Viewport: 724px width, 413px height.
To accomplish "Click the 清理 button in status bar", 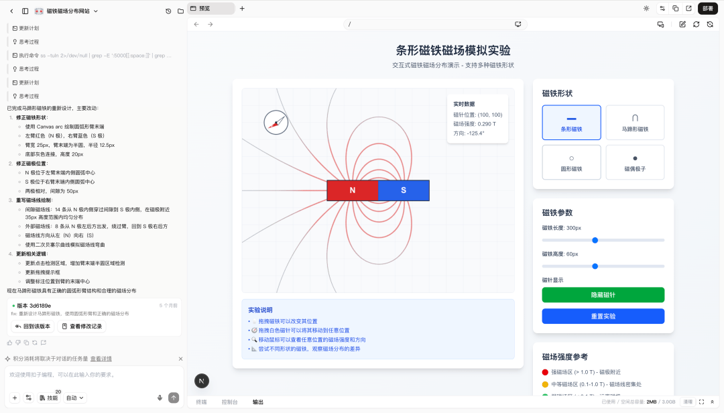I will (688, 402).
